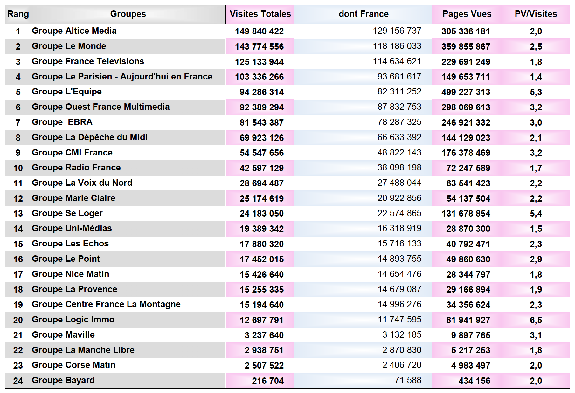The height and width of the screenshot is (393, 575).
Task: Click Groupe Centre France La Montagne name
Action: click(106, 304)
